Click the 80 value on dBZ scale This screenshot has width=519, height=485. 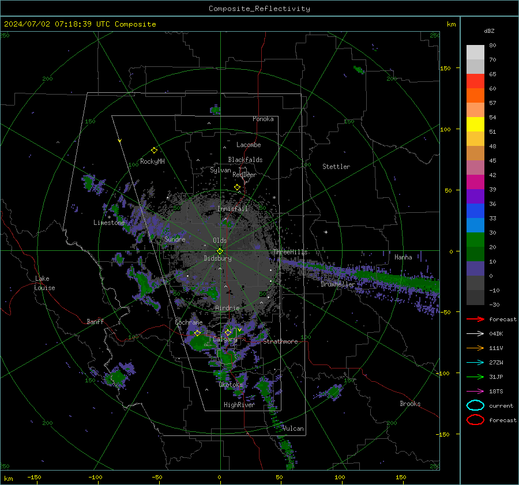pos(492,45)
